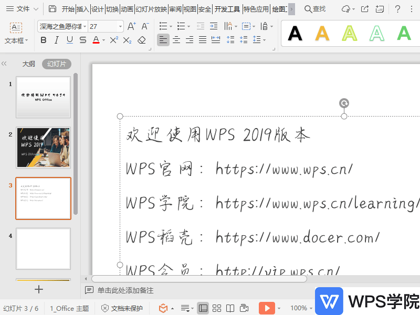Apply superscript formatting
Viewport: 420px width, 315px height.
pos(114,40)
